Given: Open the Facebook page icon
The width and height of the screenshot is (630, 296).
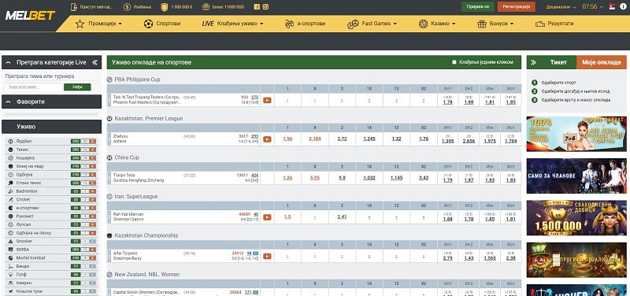Looking at the screenshot, I should click(x=258, y=7).
